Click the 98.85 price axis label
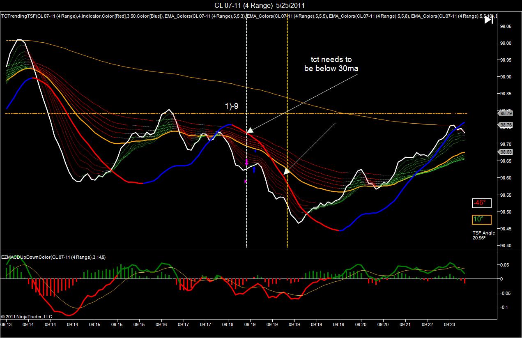Image resolution: width=522 pixels, height=338 pixels. pos(506,94)
